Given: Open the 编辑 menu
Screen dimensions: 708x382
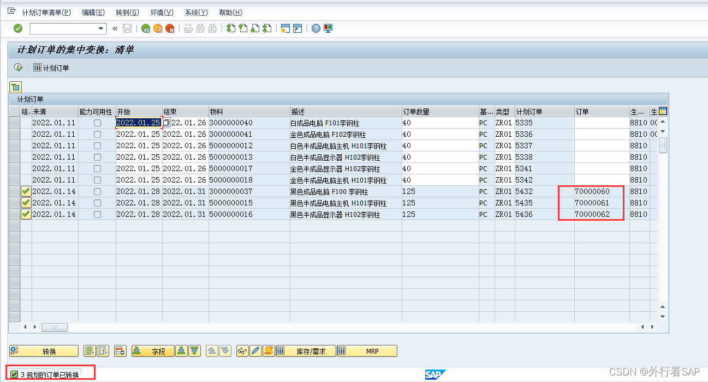Looking at the screenshot, I should (x=93, y=13).
